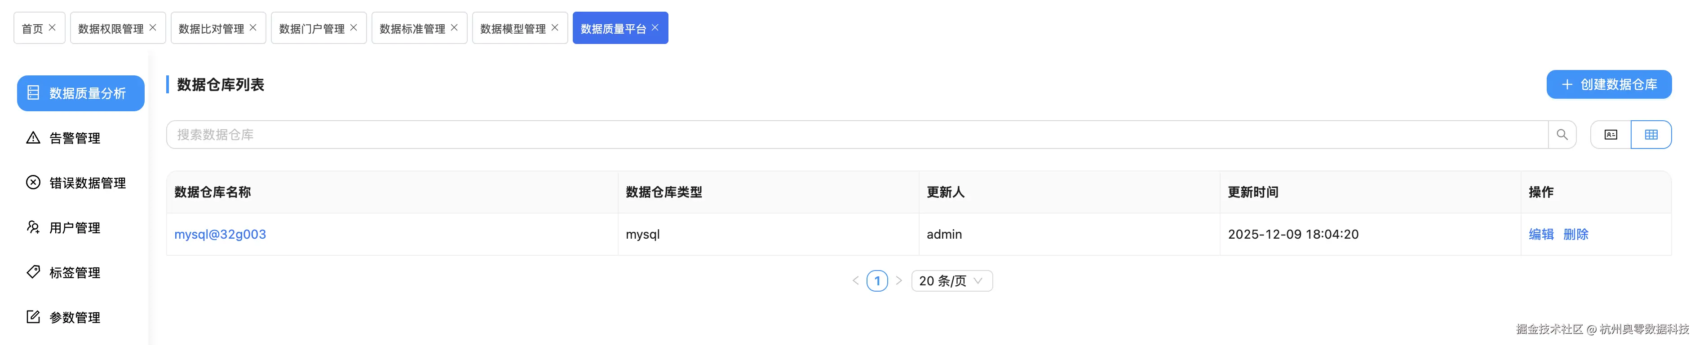Click the search magnifier icon
Viewport: 1699px width, 345px height.
point(1562,135)
